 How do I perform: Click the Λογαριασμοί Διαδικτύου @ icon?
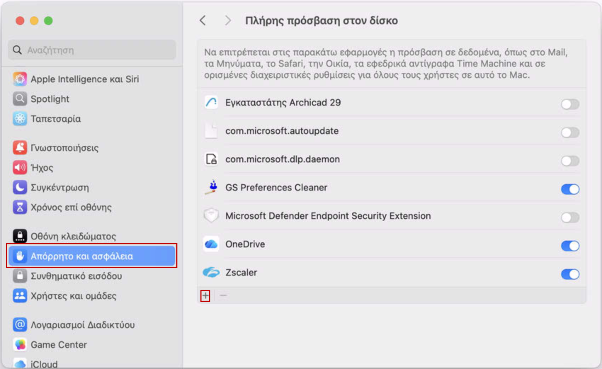point(20,325)
